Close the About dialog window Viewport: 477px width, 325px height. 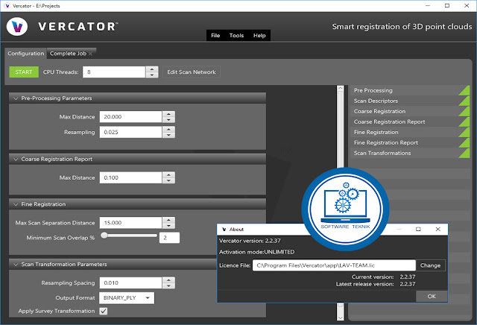click(x=437, y=229)
